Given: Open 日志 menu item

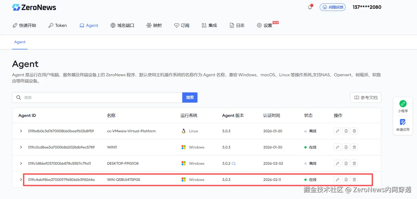Looking at the screenshot, I should click(x=237, y=26).
